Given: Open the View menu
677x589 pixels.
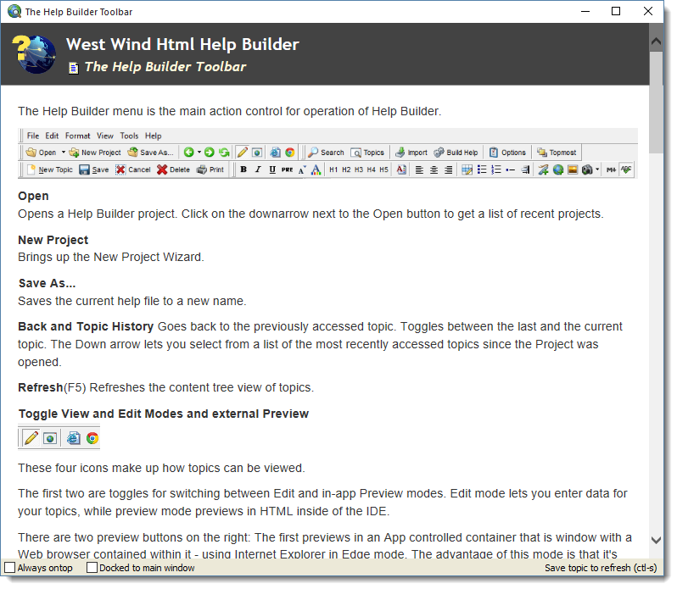Looking at the screenshot, I should pyautogui.click(x=105, y=136).
